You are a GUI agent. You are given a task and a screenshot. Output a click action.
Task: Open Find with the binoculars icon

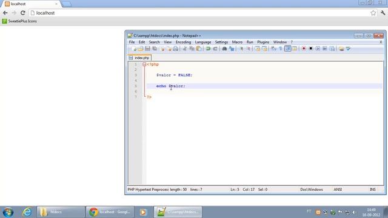(224, 48)
